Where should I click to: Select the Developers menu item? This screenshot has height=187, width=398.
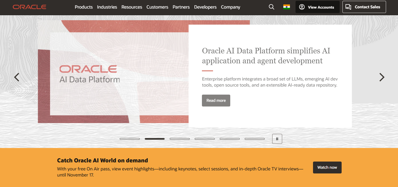point(205,7)
